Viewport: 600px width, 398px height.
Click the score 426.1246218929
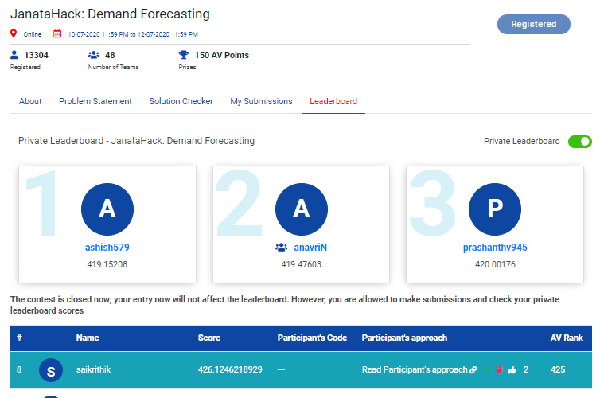tap(230, 369)
